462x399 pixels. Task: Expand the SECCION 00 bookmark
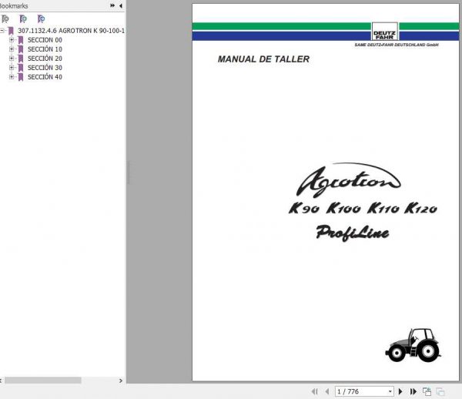tap(12, 40)
